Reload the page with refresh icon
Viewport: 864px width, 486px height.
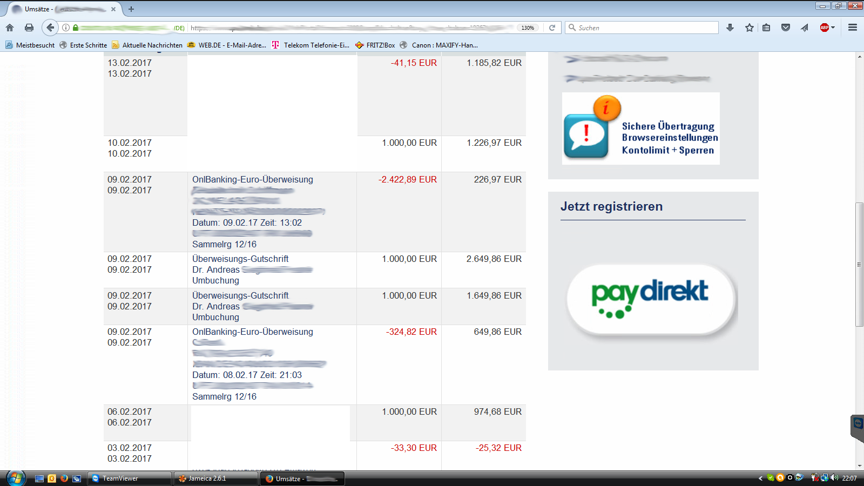pyautogui.click(x=552, y=28)
